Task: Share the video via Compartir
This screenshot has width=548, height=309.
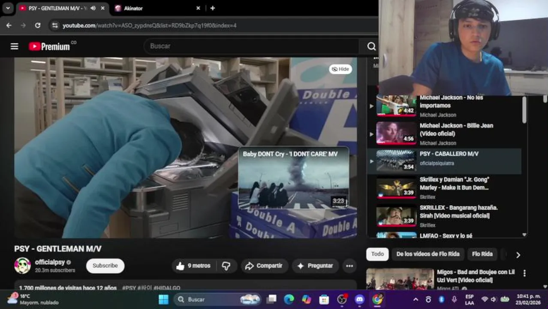Action: click(x=264, y=266)
